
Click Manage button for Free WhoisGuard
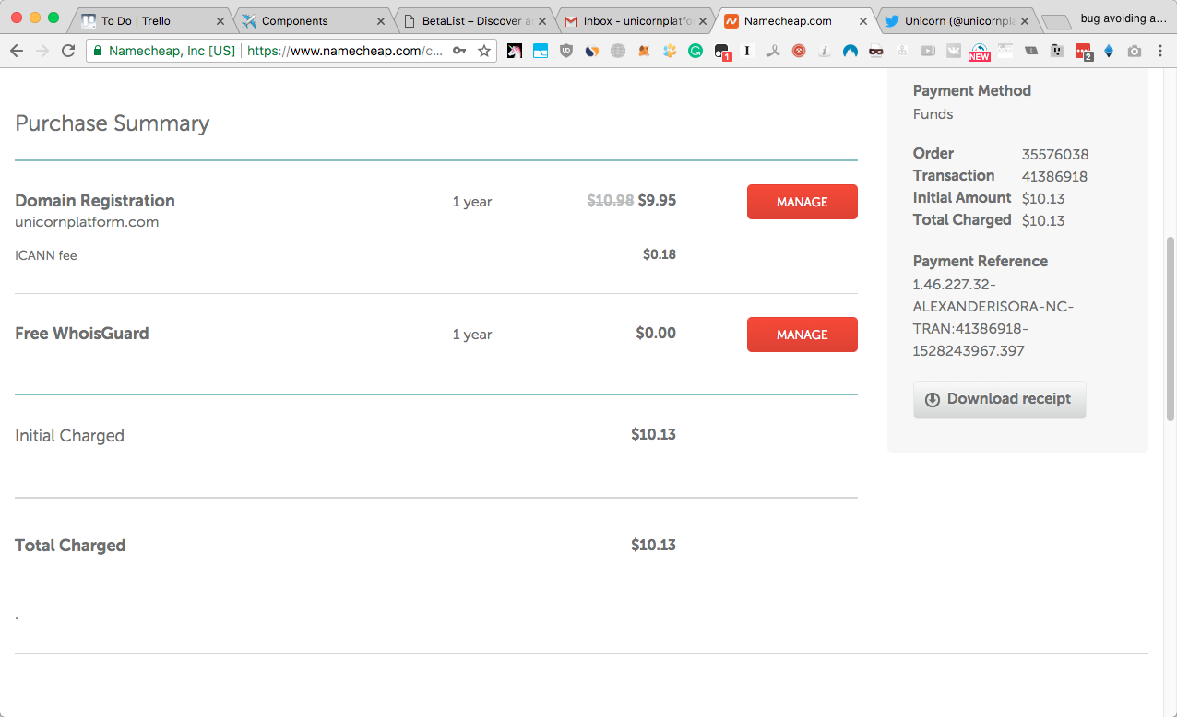pos(802,335)
